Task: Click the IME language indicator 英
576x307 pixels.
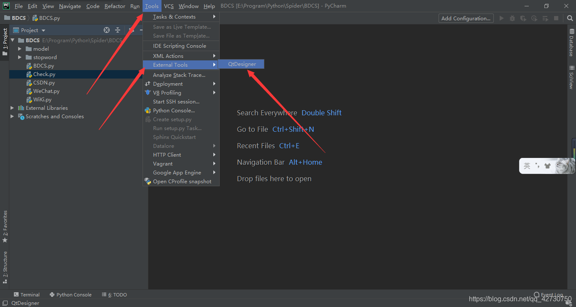Action: pos(527,166)
